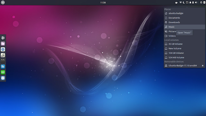Launch Chromium browser from the dock
206x116 pixels.
coord(3,78)
